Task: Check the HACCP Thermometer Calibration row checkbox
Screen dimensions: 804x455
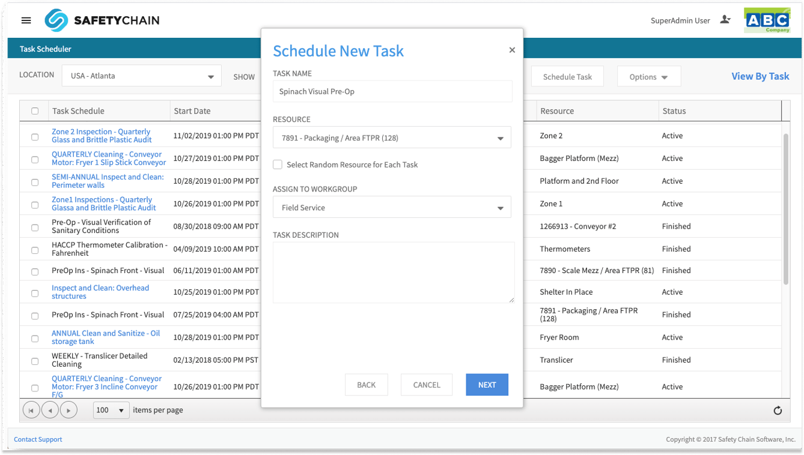Action: click(x=35, y=250)
